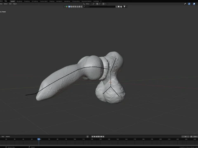The width and height of the screenshot is (198, 148).
Task: Open the Modeling workspace tab
Action: [19, 1]
